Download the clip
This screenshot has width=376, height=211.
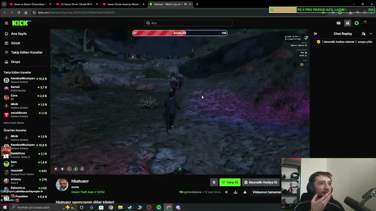pyautogui.click(x=236, y=192)
